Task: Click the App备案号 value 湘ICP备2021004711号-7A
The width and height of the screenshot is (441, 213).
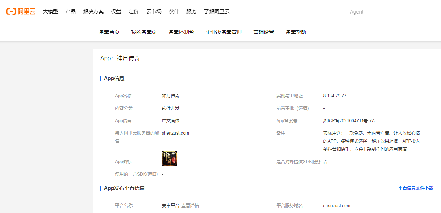Action: (x=349, y=121)
